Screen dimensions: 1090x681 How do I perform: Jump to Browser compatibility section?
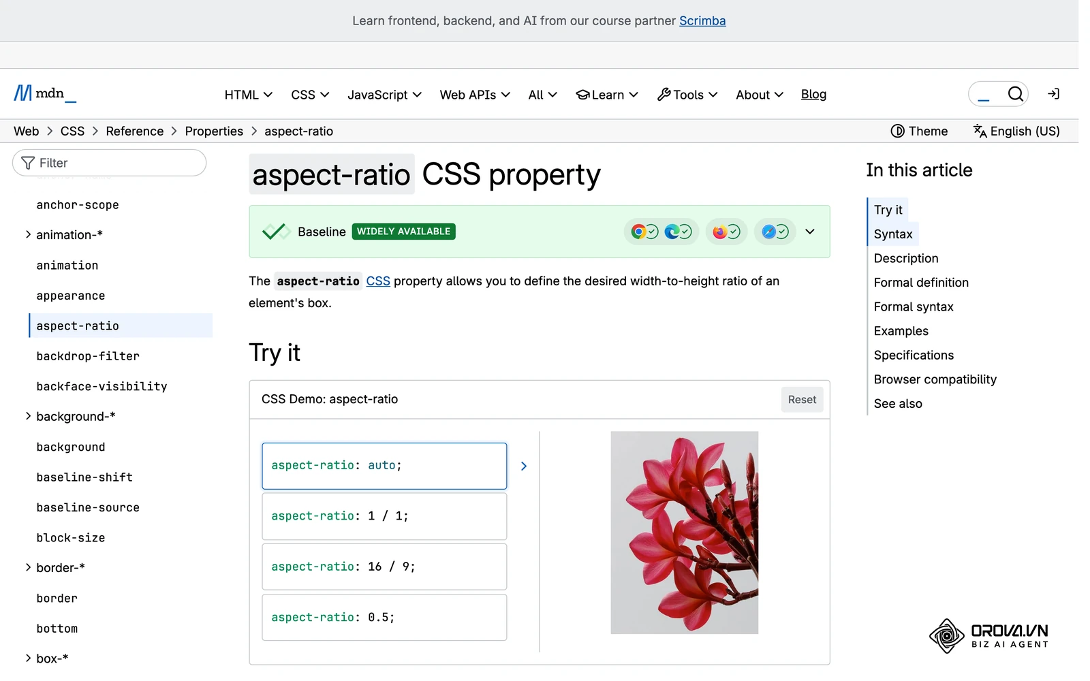tap(935, 379)
